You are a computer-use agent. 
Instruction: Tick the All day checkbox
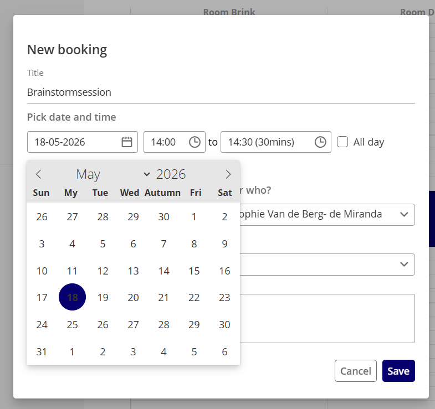tap(342, 142)
